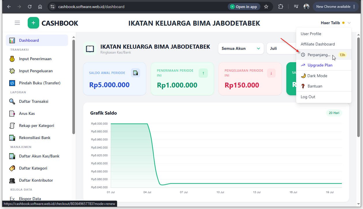Choose Upgrade Plan in user menu
Viewport: 363px width, 209px height.
[x=324, y=65]
